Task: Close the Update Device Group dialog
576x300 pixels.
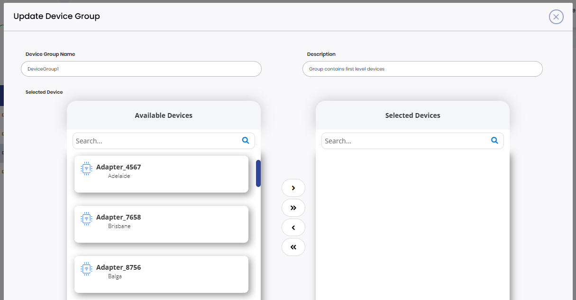Action: click(556, 17)
